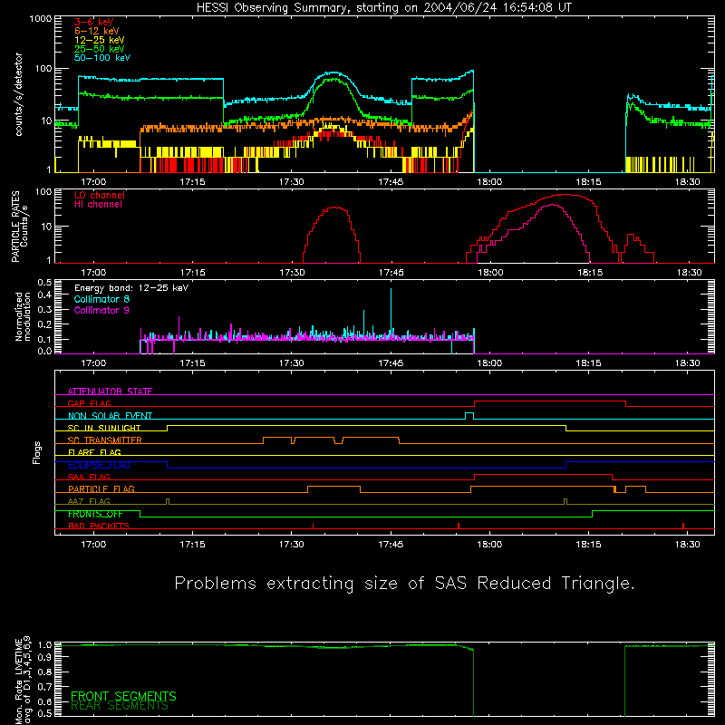Click the 18:15 tick label under the flags panel
Viewport: 725px width, 725px height.
pyautogui.click(x=588, y=545)
